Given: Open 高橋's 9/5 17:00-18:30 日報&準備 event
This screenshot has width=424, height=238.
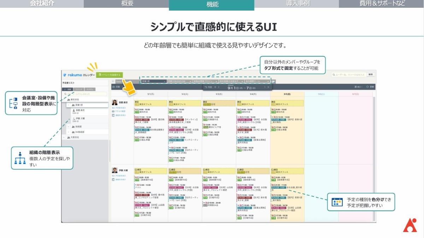Looking at the screenshot, I should point(287,129).
